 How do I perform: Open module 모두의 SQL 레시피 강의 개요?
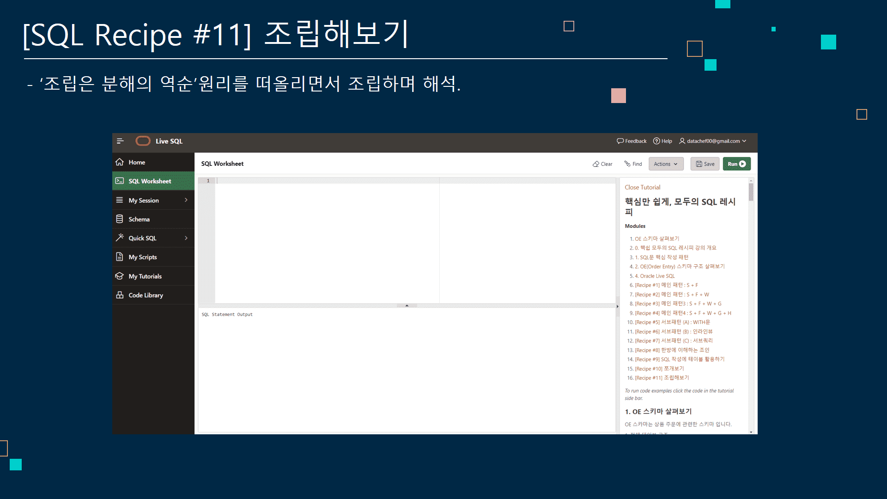tap(675, 248)
